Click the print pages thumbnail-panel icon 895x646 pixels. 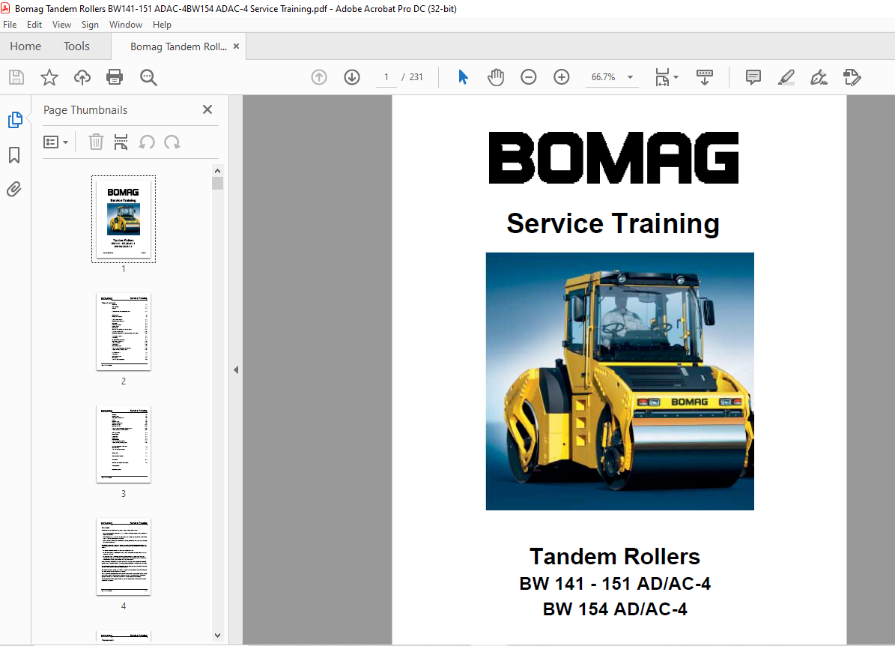click(121, 142)
